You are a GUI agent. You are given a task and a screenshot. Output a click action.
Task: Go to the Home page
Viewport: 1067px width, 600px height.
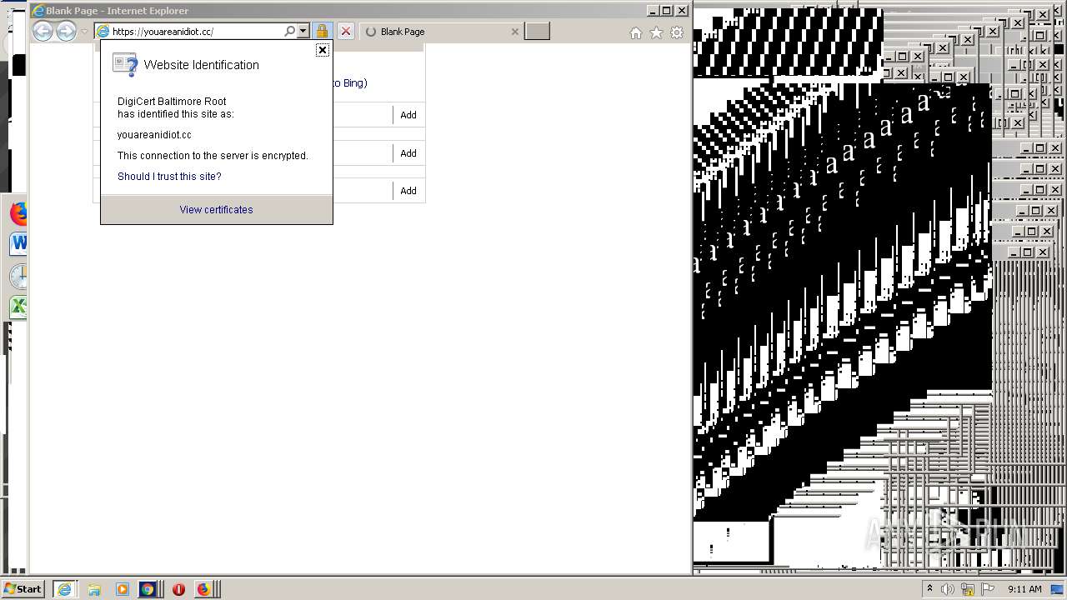(x=636, y=32)
